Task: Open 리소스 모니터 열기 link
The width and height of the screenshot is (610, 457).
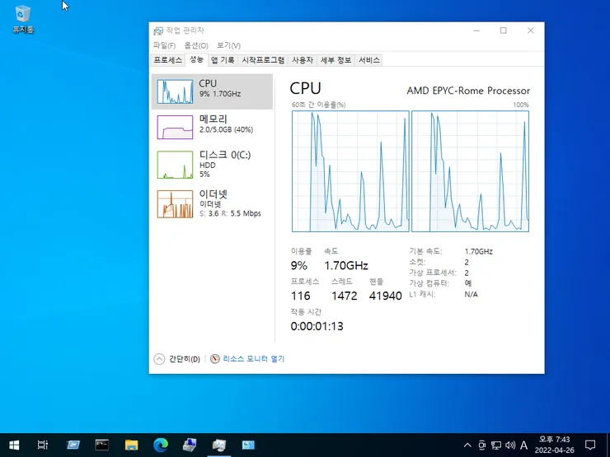Action: click(253, 359)
